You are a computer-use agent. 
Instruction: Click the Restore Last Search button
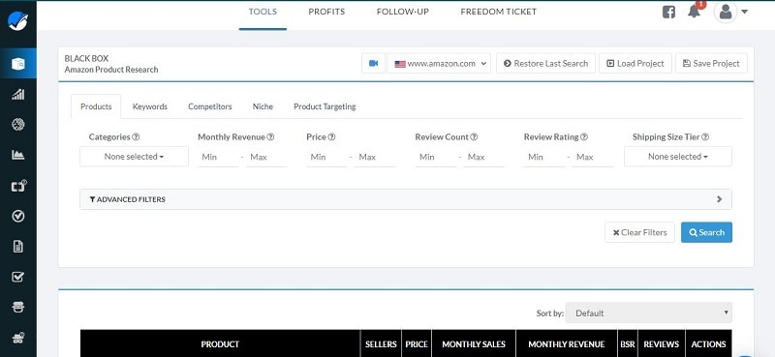(545, 63)
